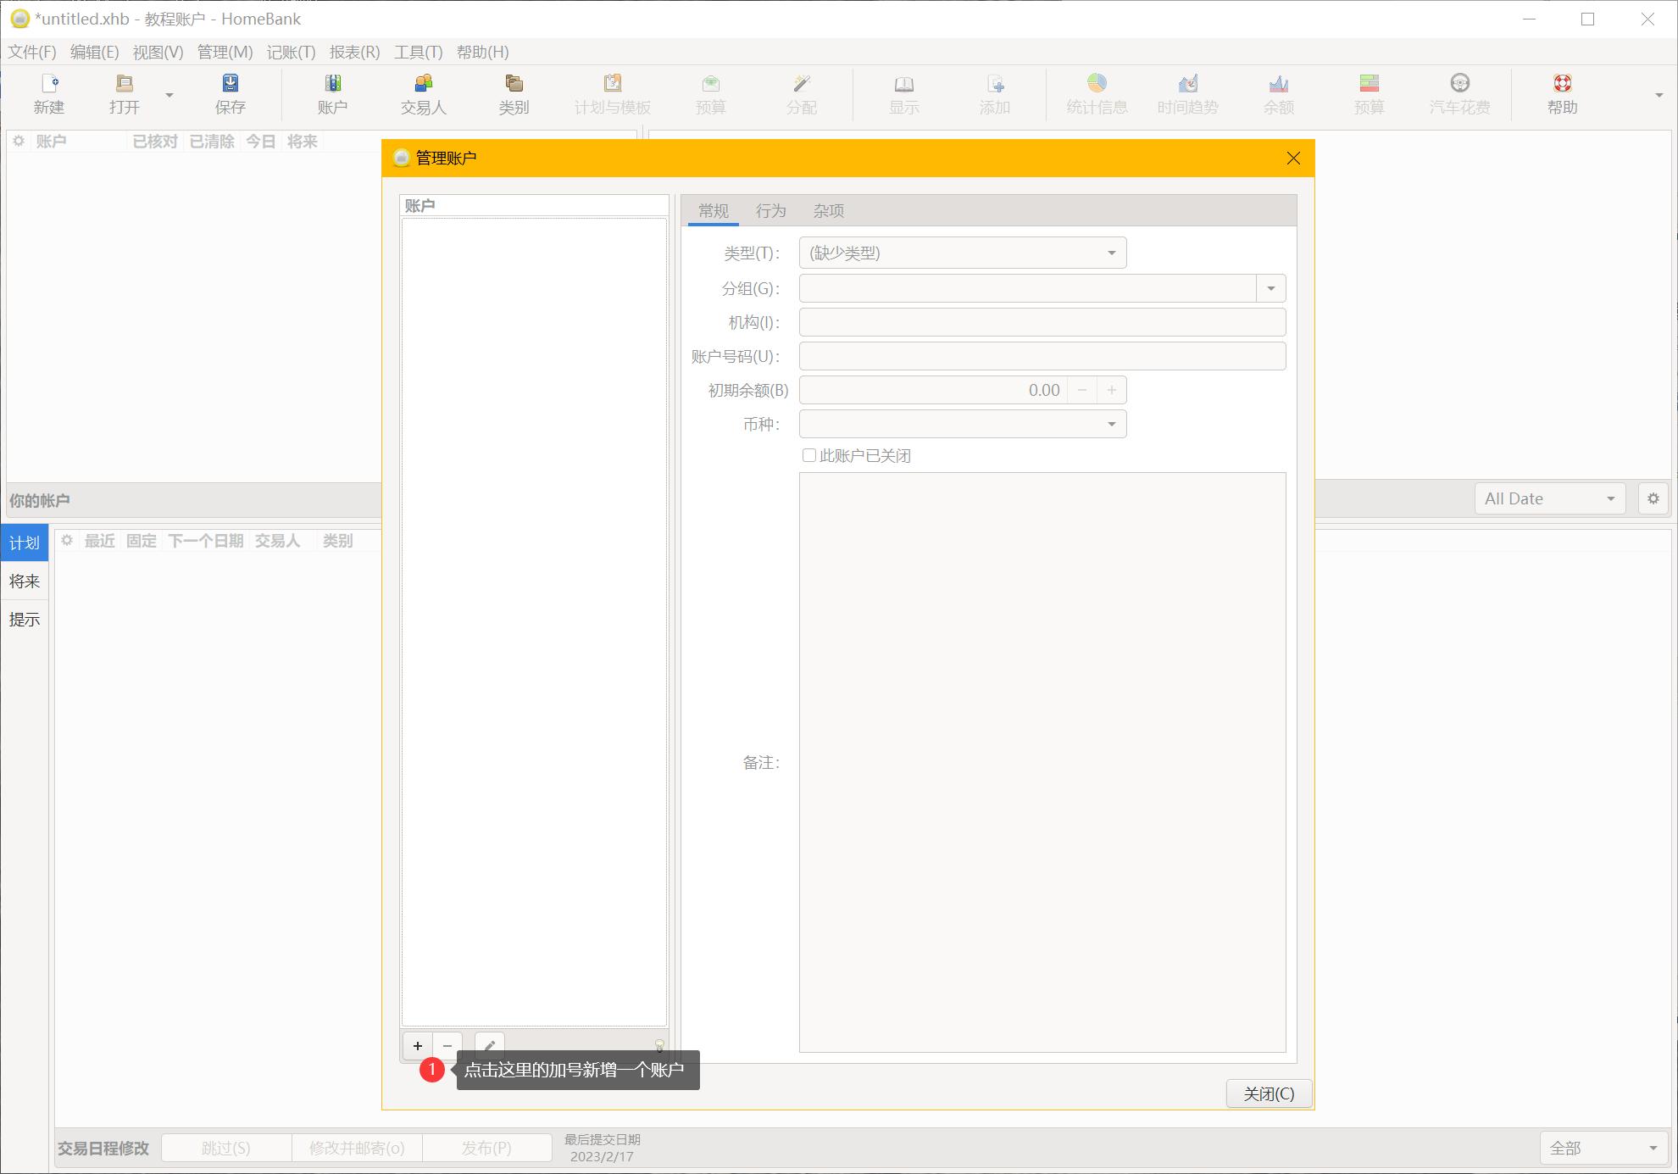The width and height of the screenshot is (1678, 1174).
Task: Click the Save toolbar icon
Action: pyautogui.click(x=230, y=93)
